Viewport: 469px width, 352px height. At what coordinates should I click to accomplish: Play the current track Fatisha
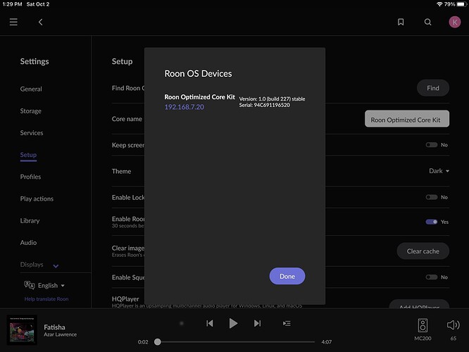click(x=233, y=323)
